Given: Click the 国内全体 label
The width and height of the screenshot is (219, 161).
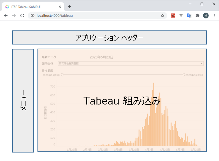Looking at the screenshot, I should [x=47, y=64].
